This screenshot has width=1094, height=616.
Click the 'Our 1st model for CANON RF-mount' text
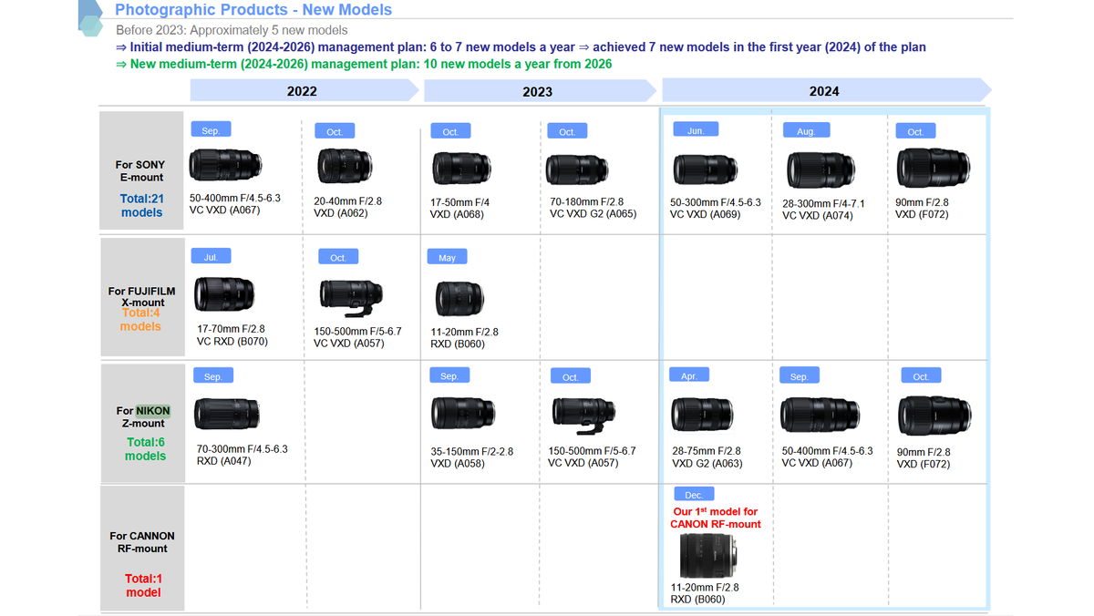coord(716,518)
